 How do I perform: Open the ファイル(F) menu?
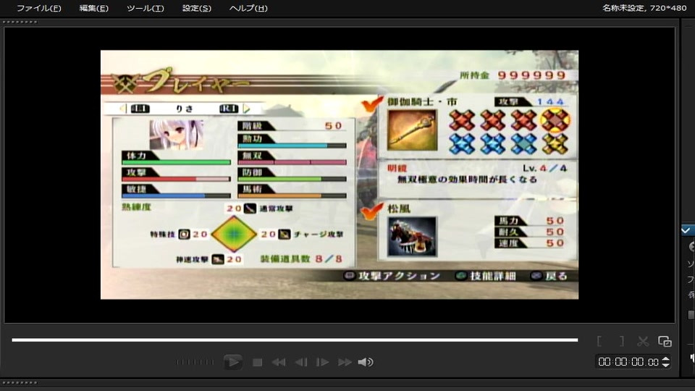pyautogui.click(x=39, y=9)
